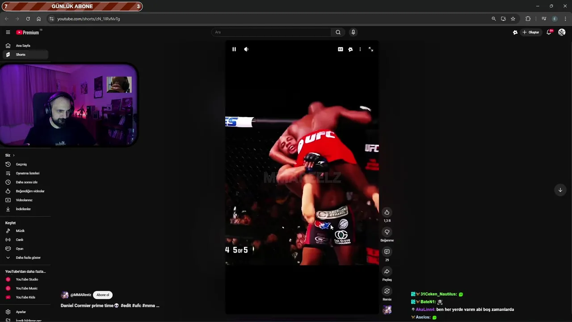Screen dimensions: 572x322
Task: Open the browser profile icon
Action: (555, 19)
